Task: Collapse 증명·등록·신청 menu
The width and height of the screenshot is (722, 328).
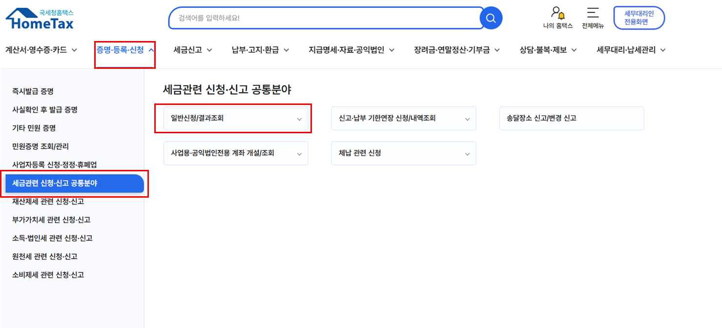Action: tap(125, 50)
